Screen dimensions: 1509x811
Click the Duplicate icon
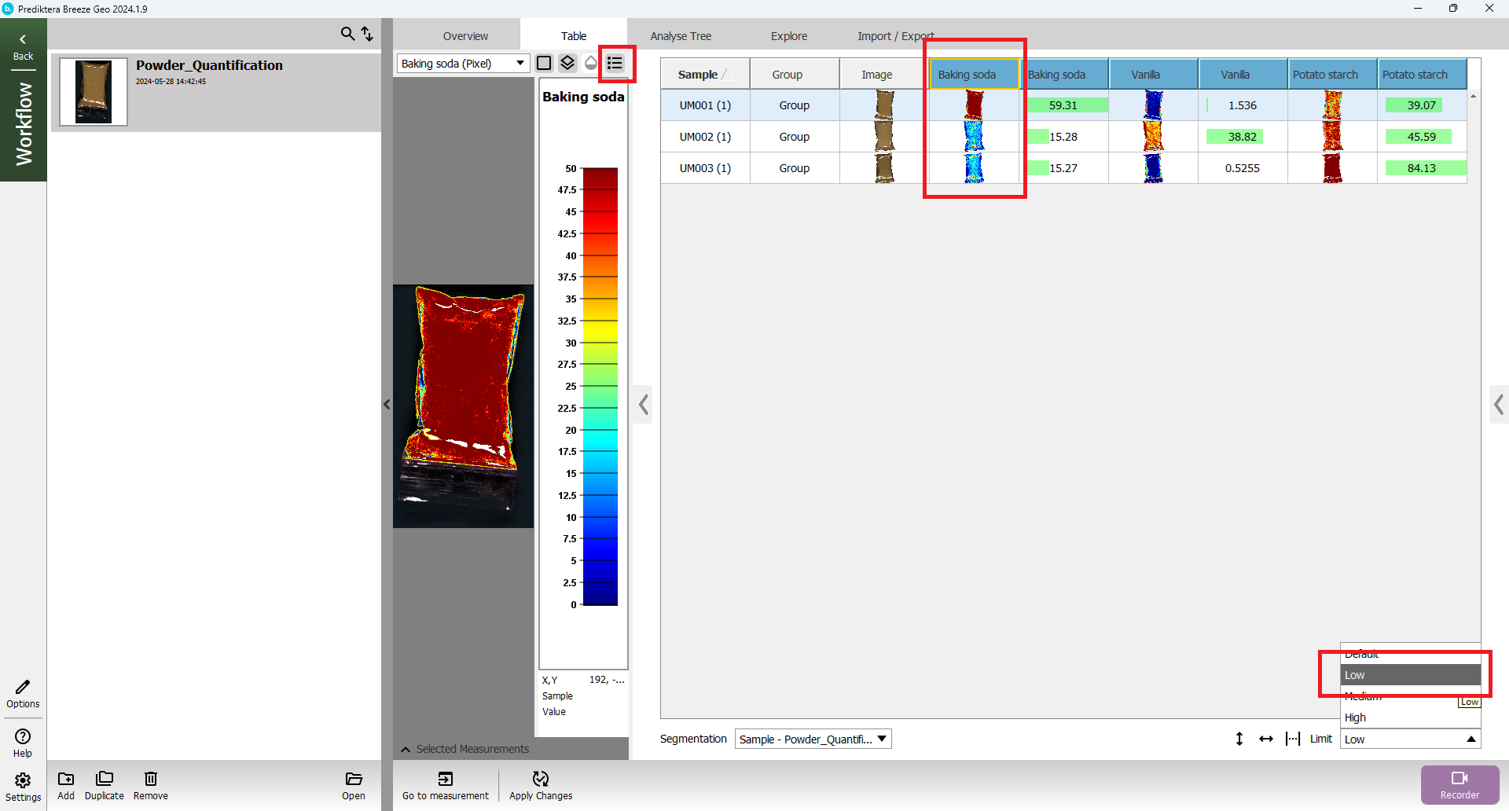104,785
